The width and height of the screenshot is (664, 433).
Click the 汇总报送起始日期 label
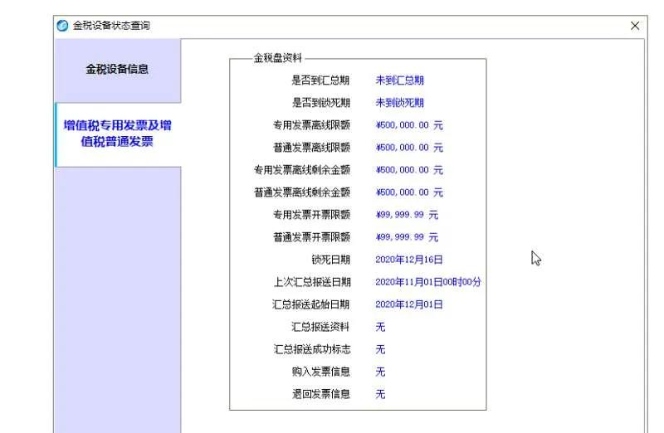311,304
